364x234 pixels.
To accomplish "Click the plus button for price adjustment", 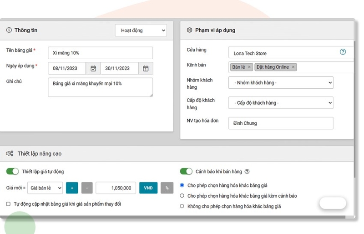I will [72, 188].
